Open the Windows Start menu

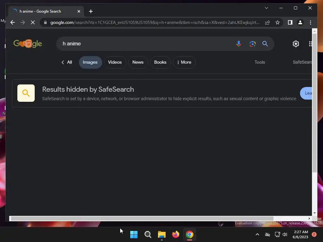(x=134, y=234)
